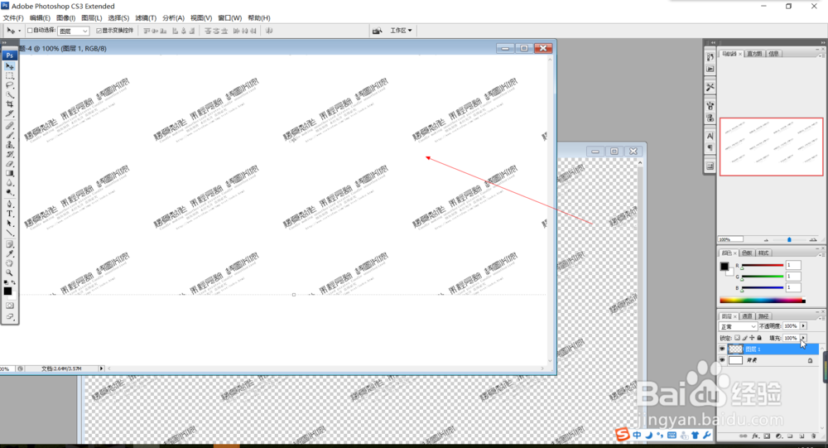The width and height of the screenshot is (828, 448).
Task: Create a new layer from Layers panel
Action: click(802, 436)
